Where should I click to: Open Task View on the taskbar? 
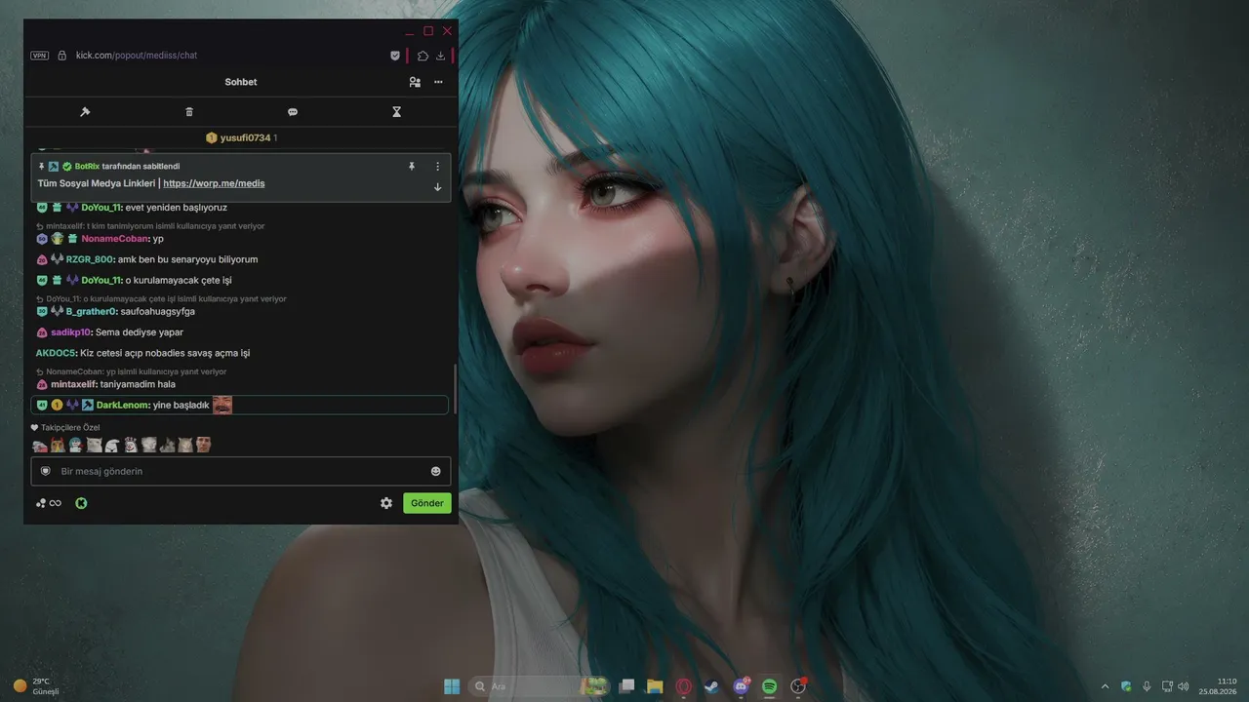click(x=627, y=686)
